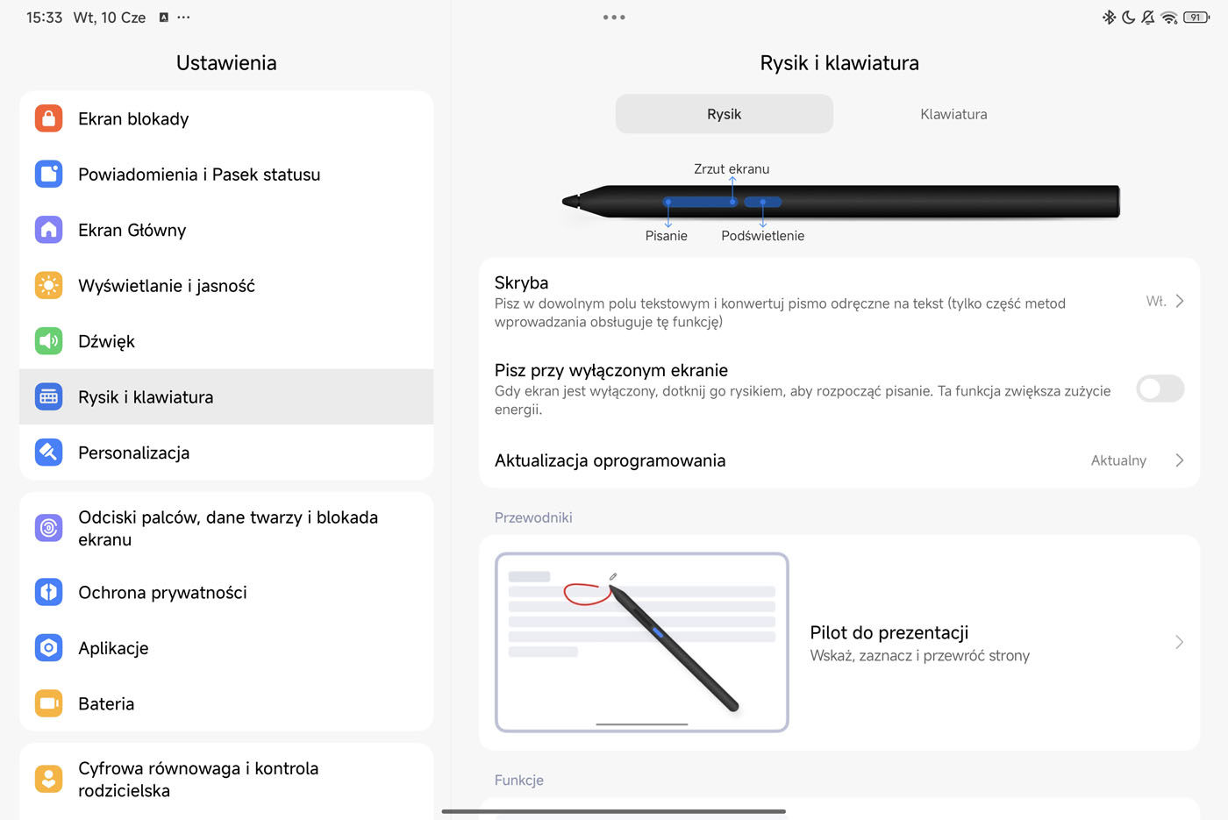Tap the orange Ekran blokady lock icon

[49, 118]
